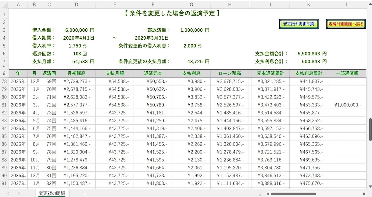
Task: Select row 91 header
Action: point(4,183)
